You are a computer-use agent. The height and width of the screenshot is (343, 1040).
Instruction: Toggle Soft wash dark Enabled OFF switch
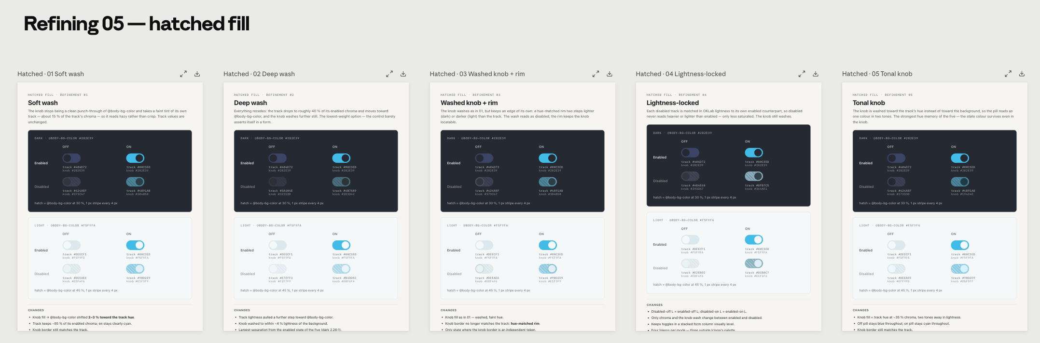[x=71, y=158]
